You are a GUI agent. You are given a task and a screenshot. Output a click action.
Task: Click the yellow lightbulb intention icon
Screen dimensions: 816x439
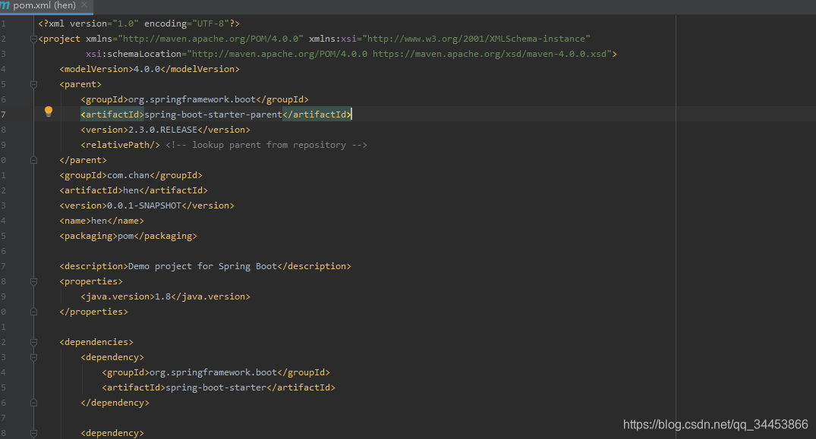click(49, 111)
